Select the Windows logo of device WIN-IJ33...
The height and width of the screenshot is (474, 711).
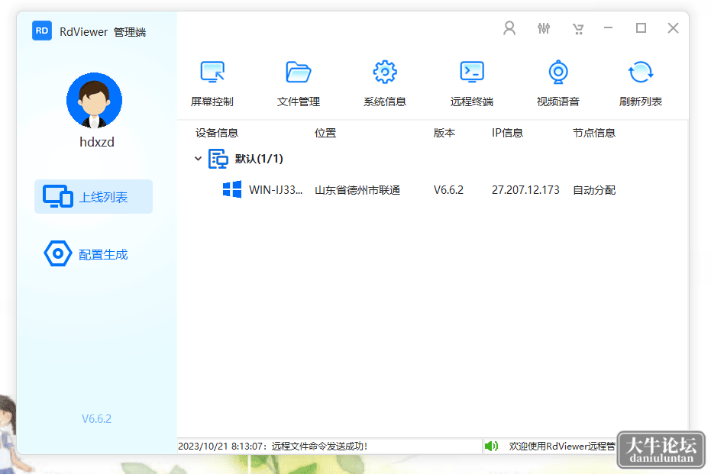pyautogui.click(x=232, y=189)
